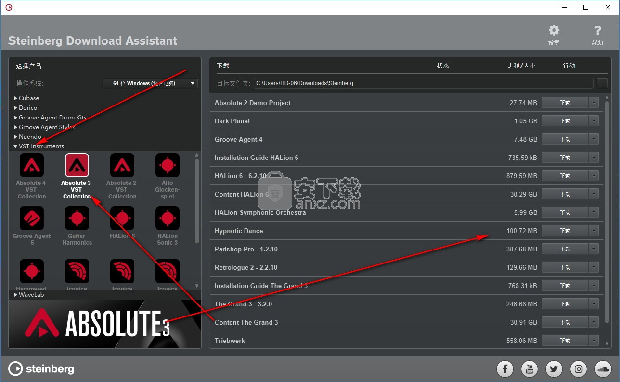Screen dimensions: 620x382
Task: Select the HALion Sonic 3 product icon
Action: point(168,219)
